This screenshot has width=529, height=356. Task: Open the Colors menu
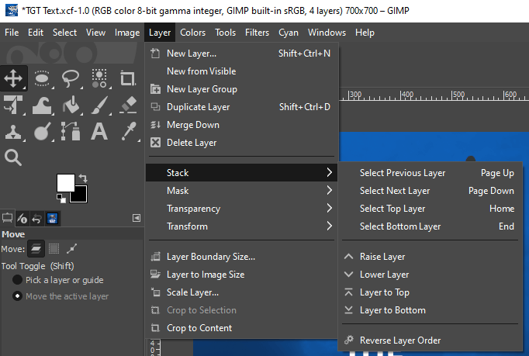point(192,33)
